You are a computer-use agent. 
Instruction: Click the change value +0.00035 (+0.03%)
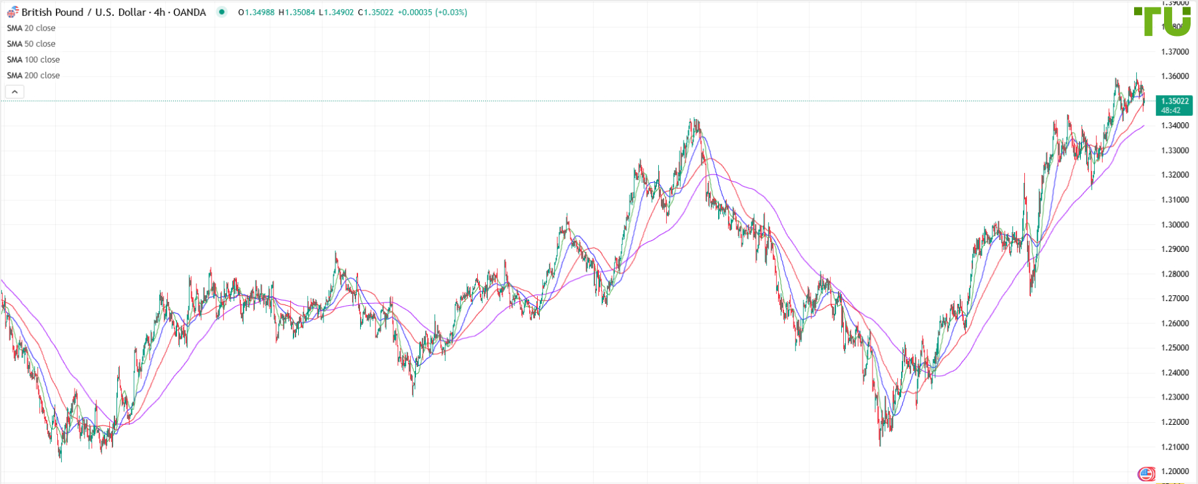coord(432,12)
